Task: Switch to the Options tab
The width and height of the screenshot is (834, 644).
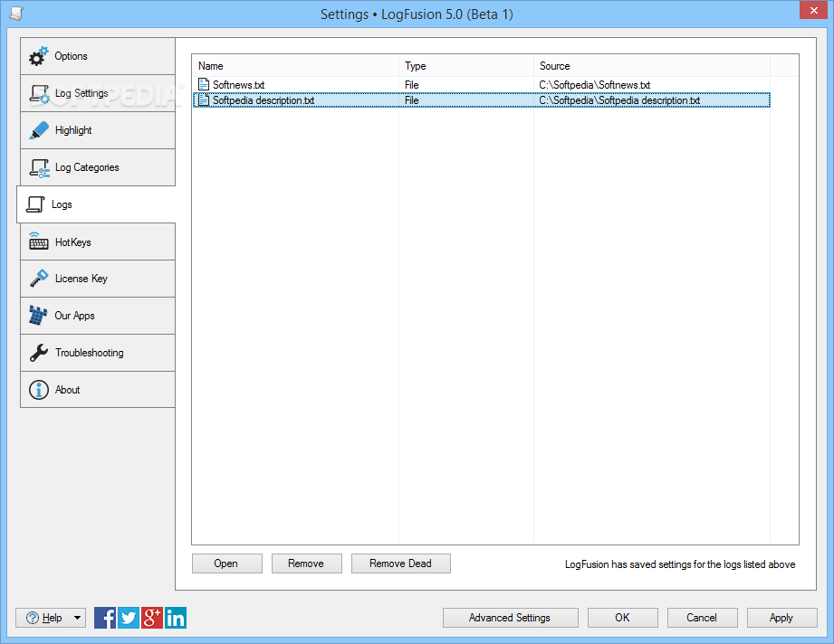Action: click(x=98, y=56)
